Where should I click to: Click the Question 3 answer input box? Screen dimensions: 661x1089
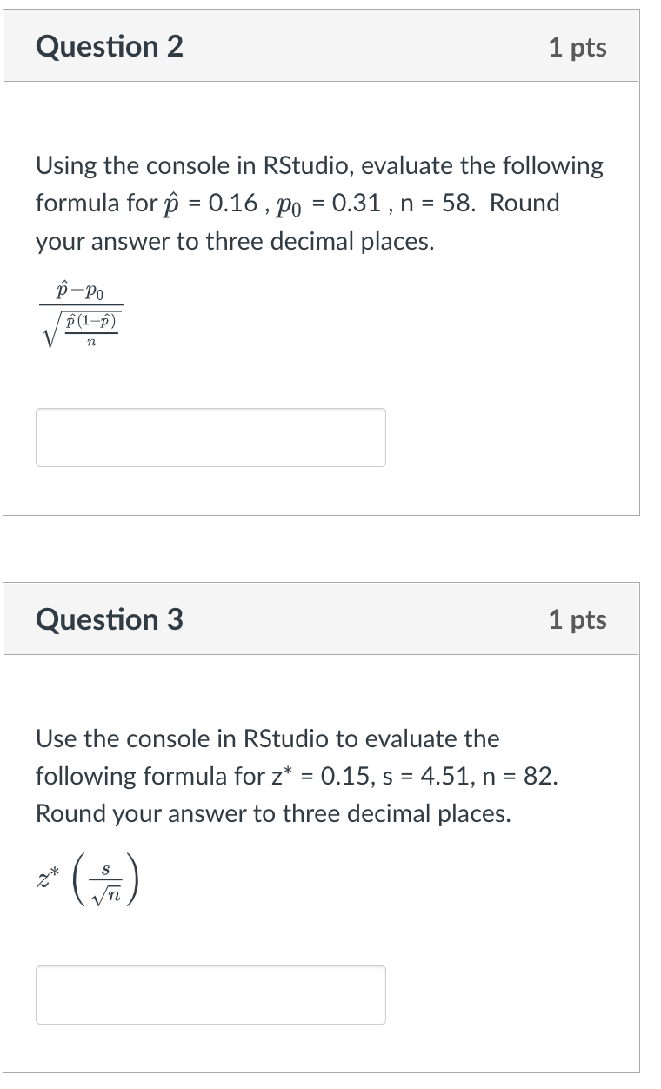tap(210, 994)
